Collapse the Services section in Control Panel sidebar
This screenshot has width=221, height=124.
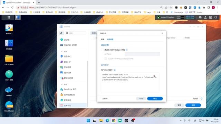pos(61,84)
